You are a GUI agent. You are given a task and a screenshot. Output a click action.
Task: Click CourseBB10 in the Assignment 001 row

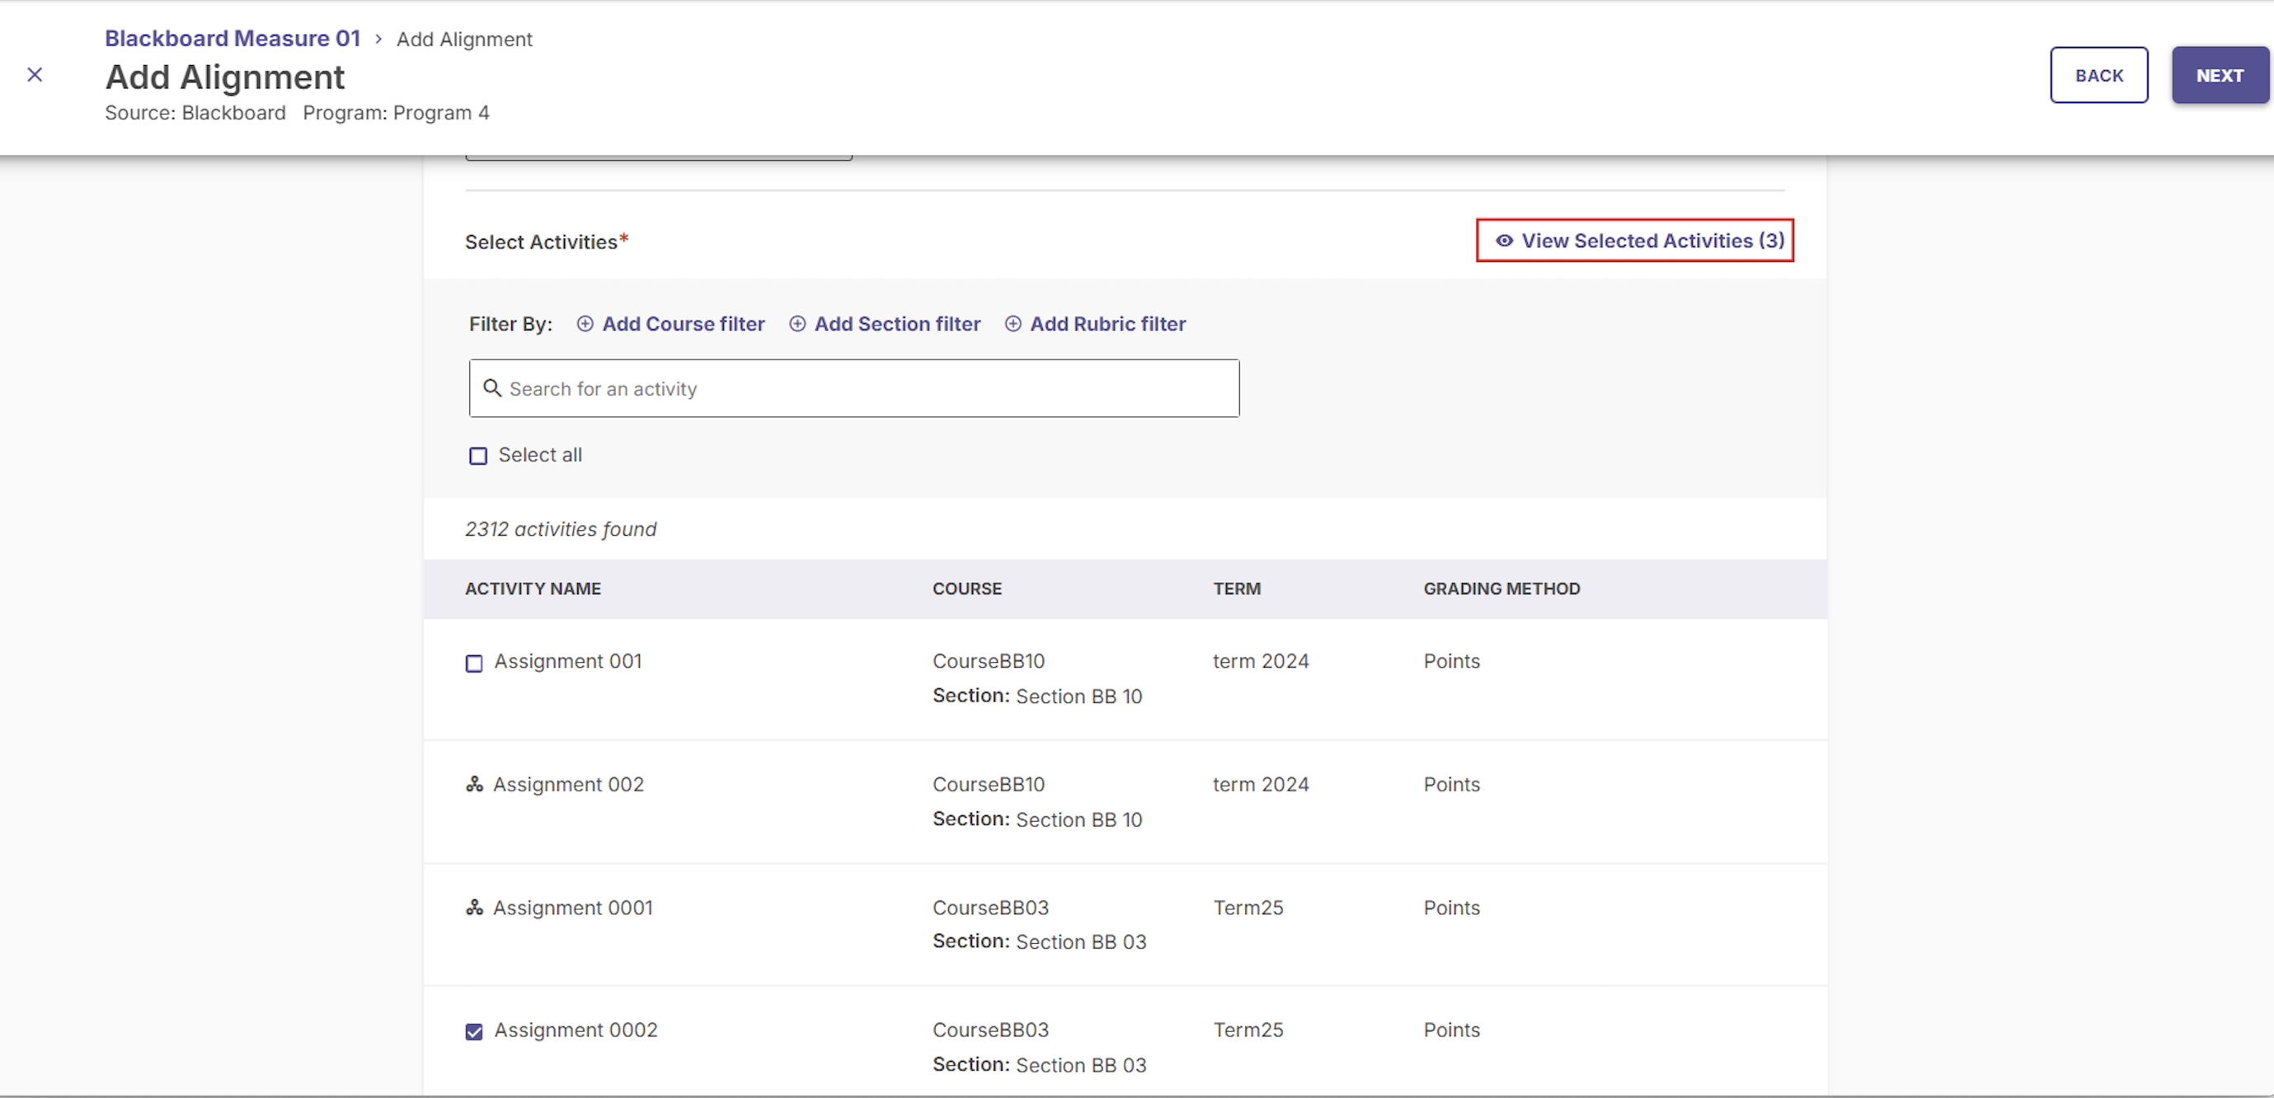988,661
